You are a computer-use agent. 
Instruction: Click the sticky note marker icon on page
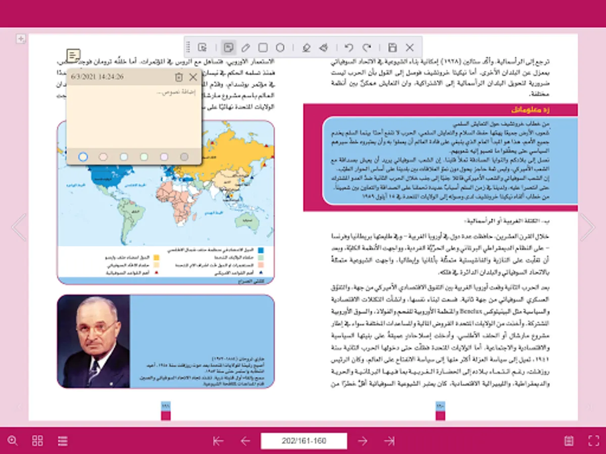[74, 55]
